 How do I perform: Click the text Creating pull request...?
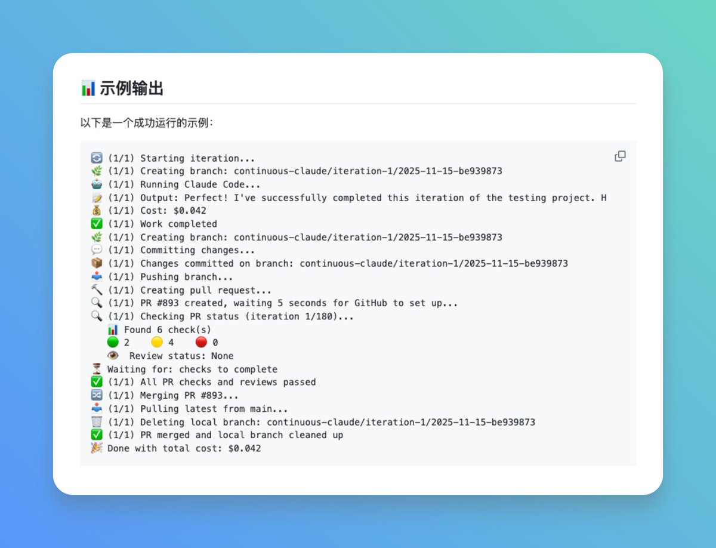coord(206,290)
